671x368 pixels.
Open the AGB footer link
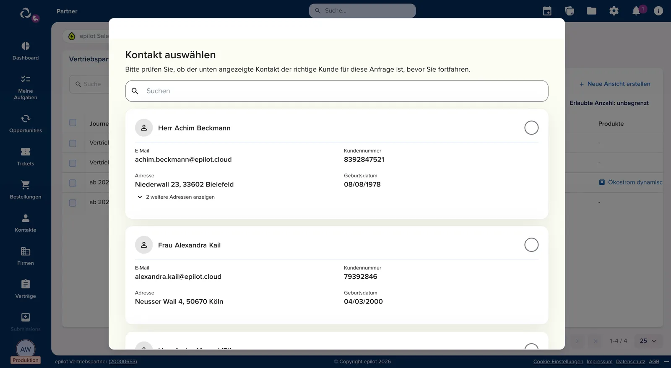pos(654,362)
